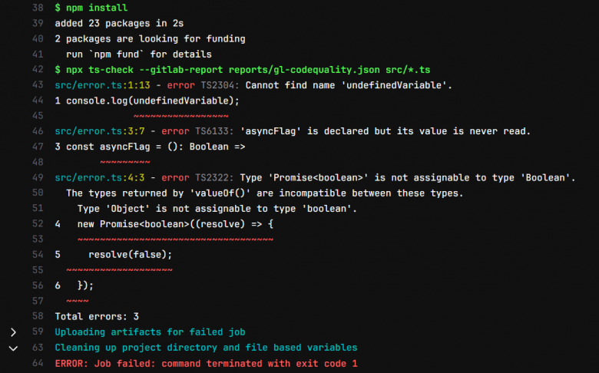Viewport: 599px width, 373px height.
Task: Click 'ERROR: Job failed' exit code message
Action: tap(206, 364)
